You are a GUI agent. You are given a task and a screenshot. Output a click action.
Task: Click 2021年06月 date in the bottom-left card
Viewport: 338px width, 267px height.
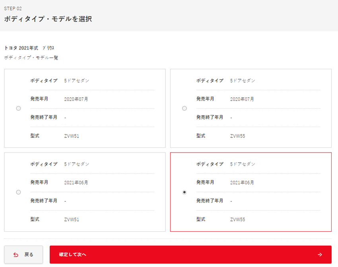(x=76, y=183)
